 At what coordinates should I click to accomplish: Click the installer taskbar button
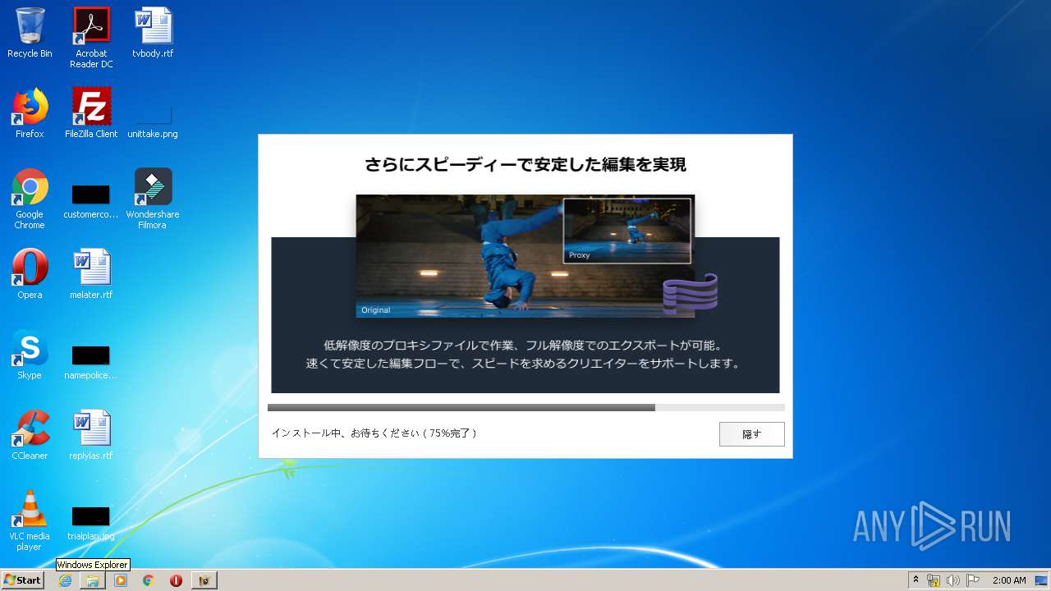point(204,580)
